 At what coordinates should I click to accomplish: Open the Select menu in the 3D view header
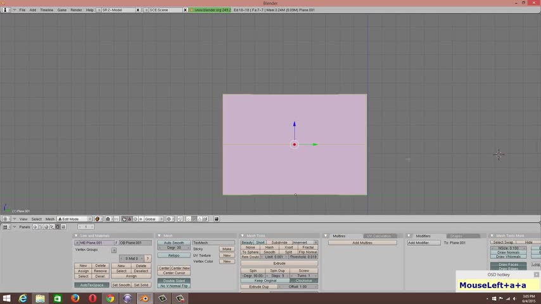point(37,219)
